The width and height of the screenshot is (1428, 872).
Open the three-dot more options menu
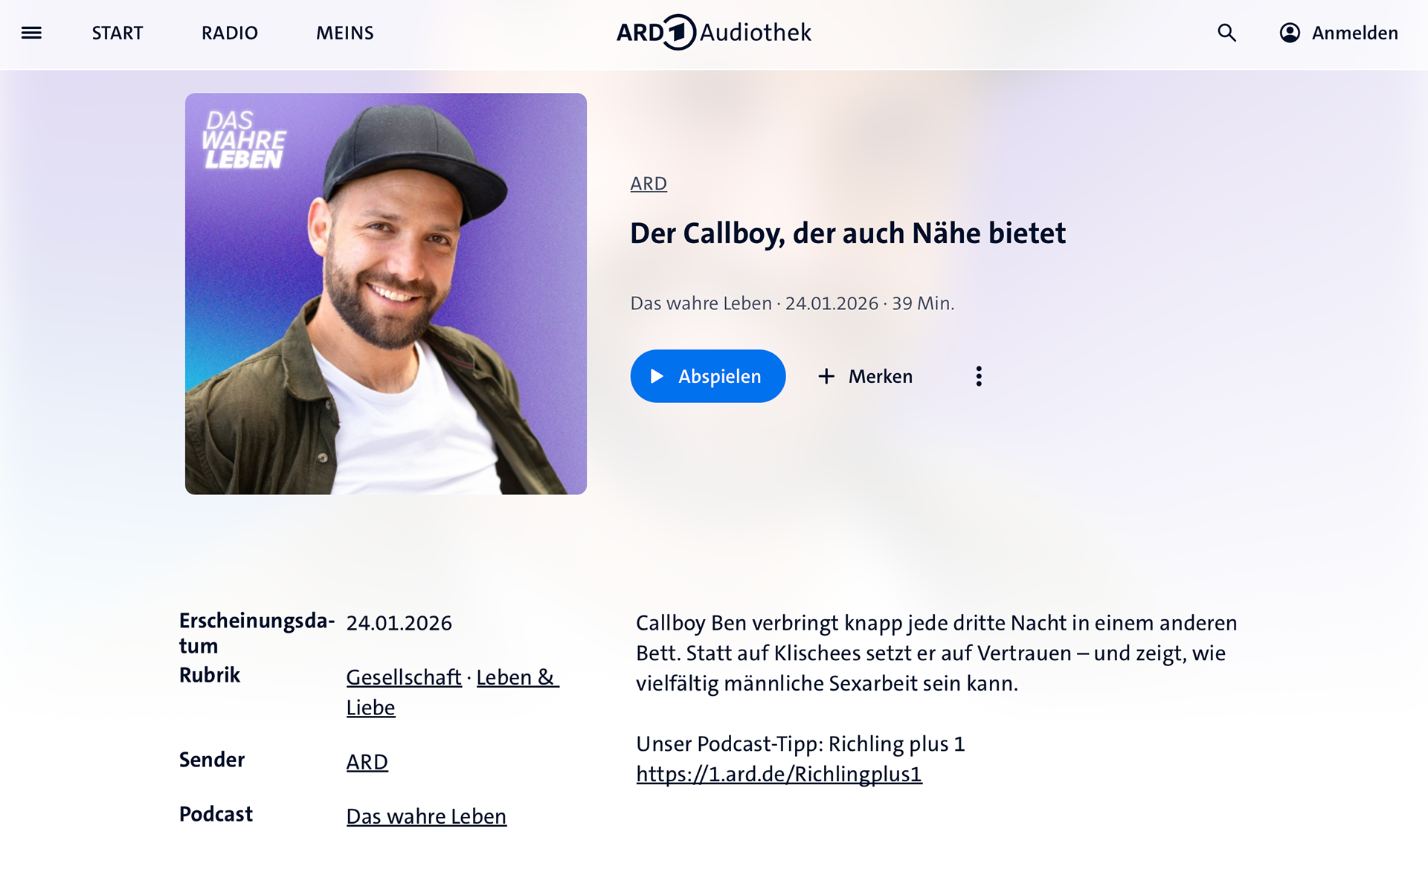pyautogui.click(x=979, y=376)
